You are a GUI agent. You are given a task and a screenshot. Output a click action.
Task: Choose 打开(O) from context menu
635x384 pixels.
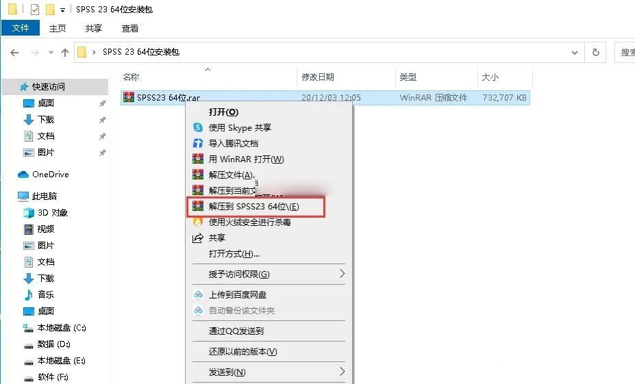tap(269, 112)
